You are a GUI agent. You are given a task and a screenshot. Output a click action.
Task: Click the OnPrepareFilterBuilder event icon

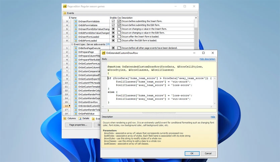[x=76, y=60]
